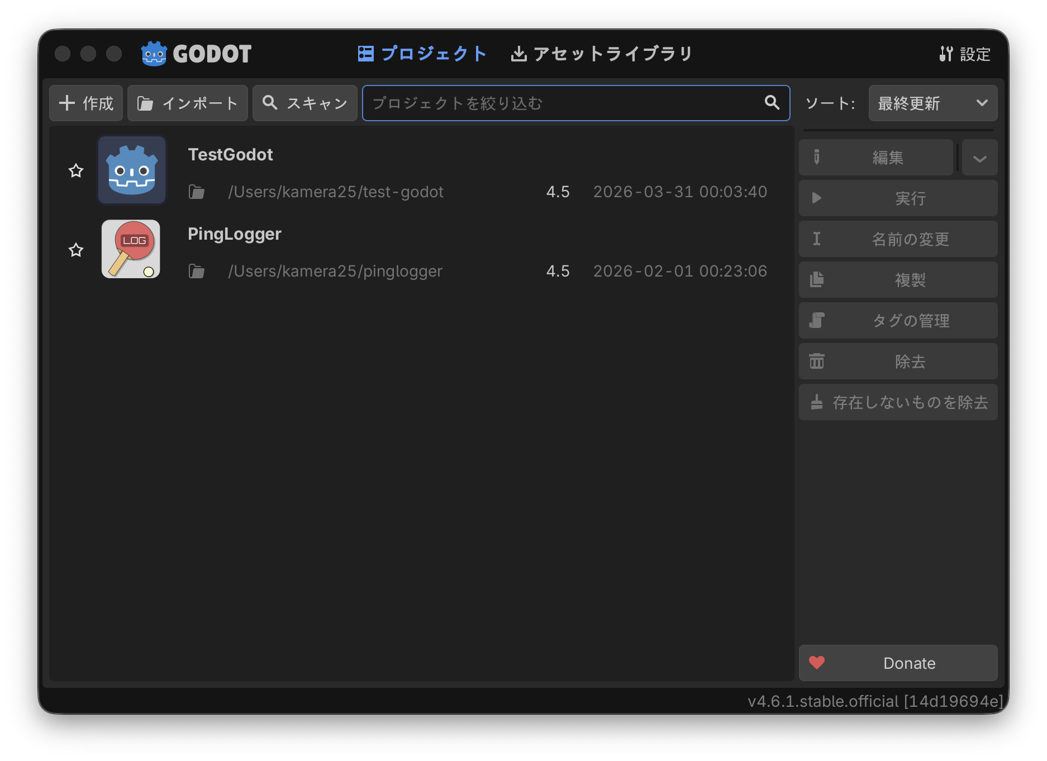The height and width of the screenshot is (761, 1047).
Task: Click the 除去 remove button
Action: 898,362
